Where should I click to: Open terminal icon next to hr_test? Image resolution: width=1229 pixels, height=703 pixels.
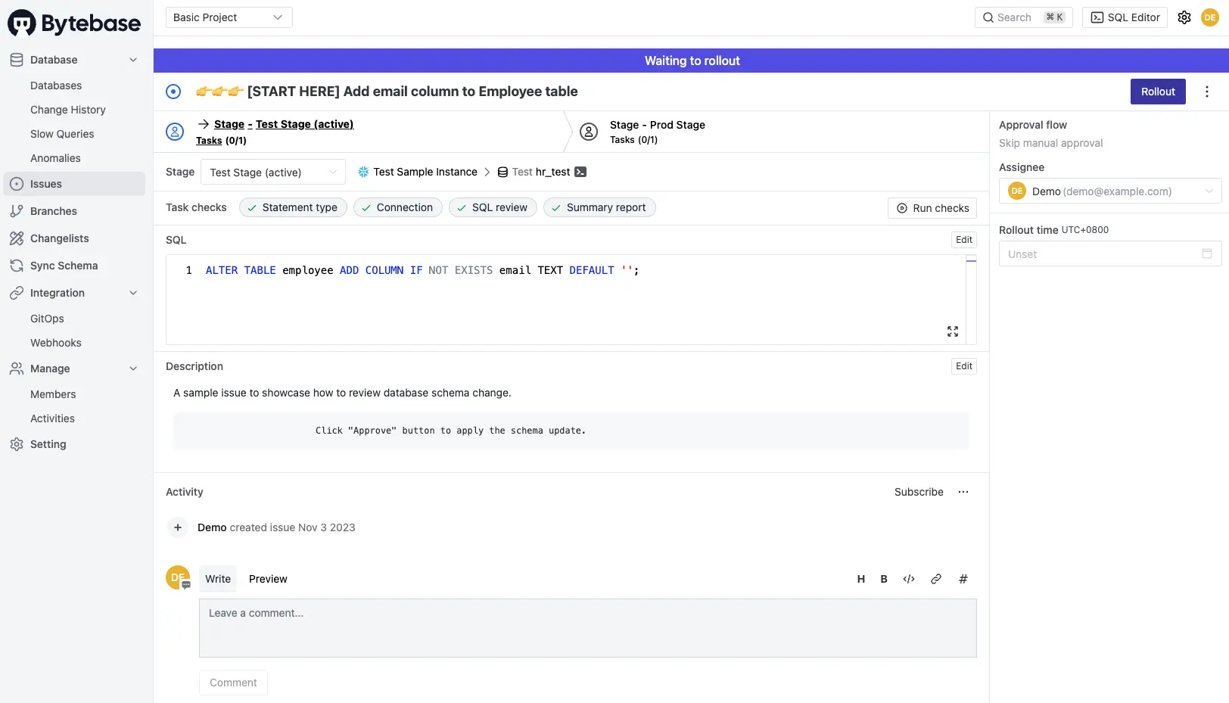click(580, 172)
